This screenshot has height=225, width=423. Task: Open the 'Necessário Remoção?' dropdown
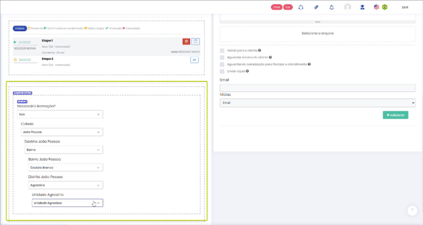coord(60,114)
